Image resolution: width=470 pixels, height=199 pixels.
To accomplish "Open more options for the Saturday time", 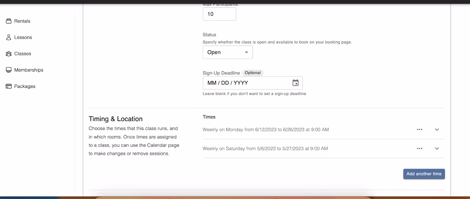I will (x=419, y=149).
